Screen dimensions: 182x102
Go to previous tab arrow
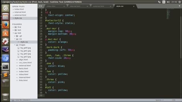pos(40,6)
